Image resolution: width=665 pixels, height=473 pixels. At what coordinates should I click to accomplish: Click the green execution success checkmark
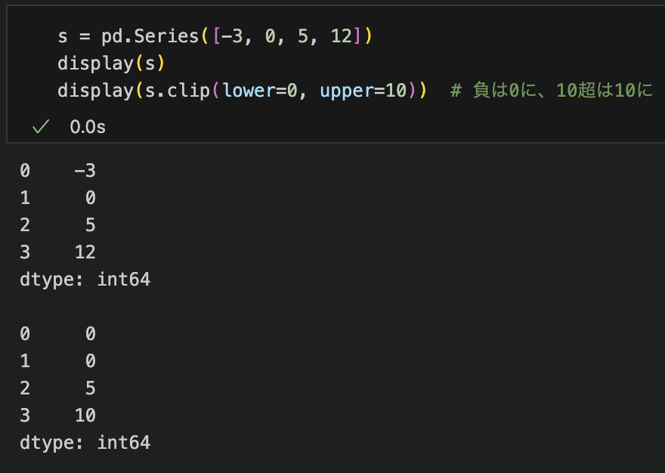point(41,126)
